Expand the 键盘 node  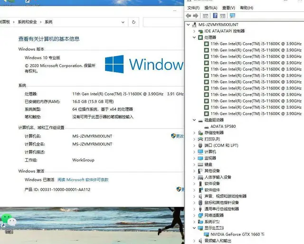pos(194,165)
